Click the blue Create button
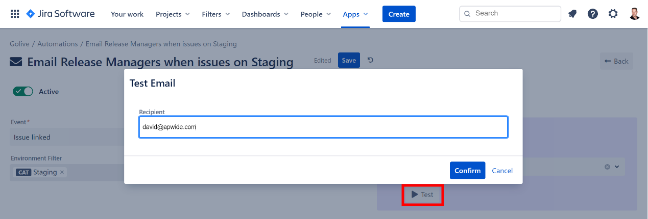 399,14
